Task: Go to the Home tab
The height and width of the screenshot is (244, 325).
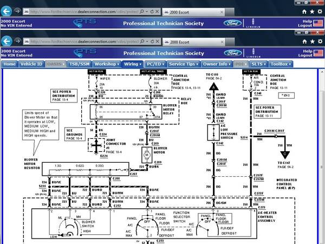Action: coord(9,64)
